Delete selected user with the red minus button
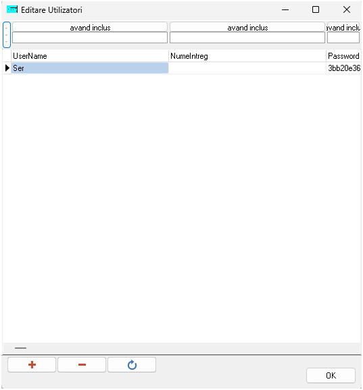Image resolution: width=363 pixels, height=390 pixels. click(82, 364)
